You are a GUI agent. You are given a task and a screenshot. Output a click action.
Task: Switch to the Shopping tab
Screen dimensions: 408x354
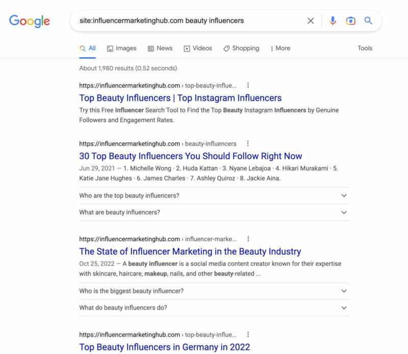pos(241,48)
